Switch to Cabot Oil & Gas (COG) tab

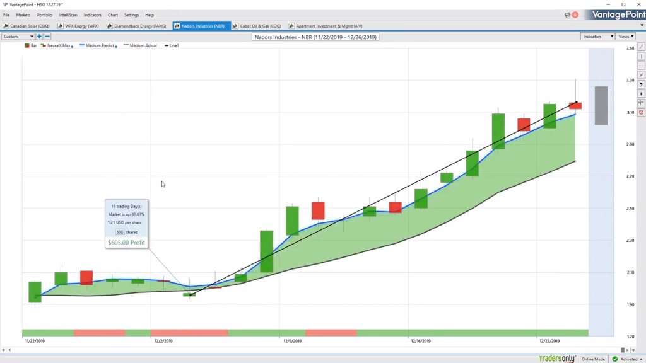point(257,26)
